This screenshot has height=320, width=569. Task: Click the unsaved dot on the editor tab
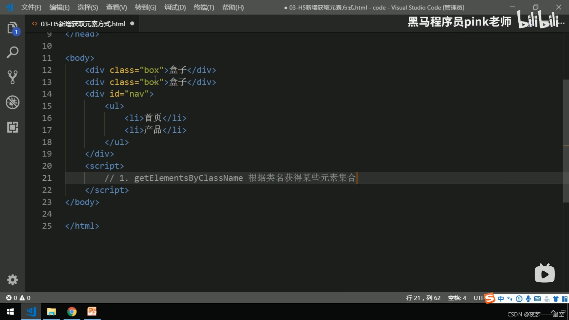tap(132, 23)
